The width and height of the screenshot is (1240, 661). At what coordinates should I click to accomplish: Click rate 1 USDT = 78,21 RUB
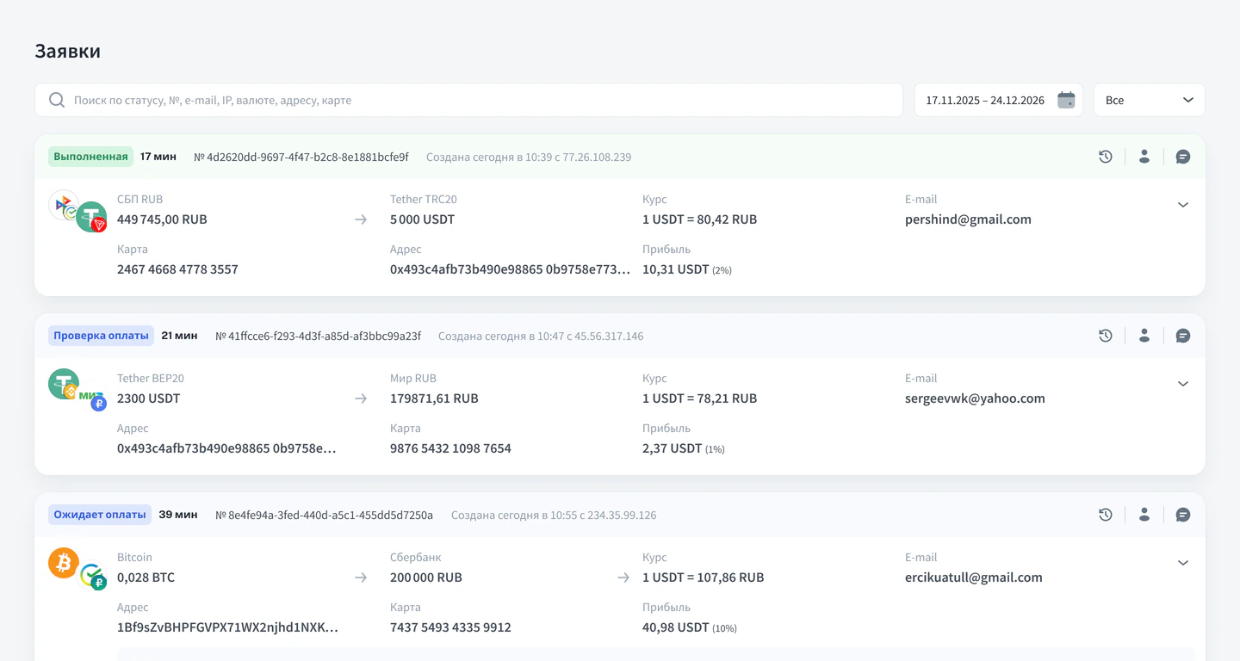pos(700,398)
